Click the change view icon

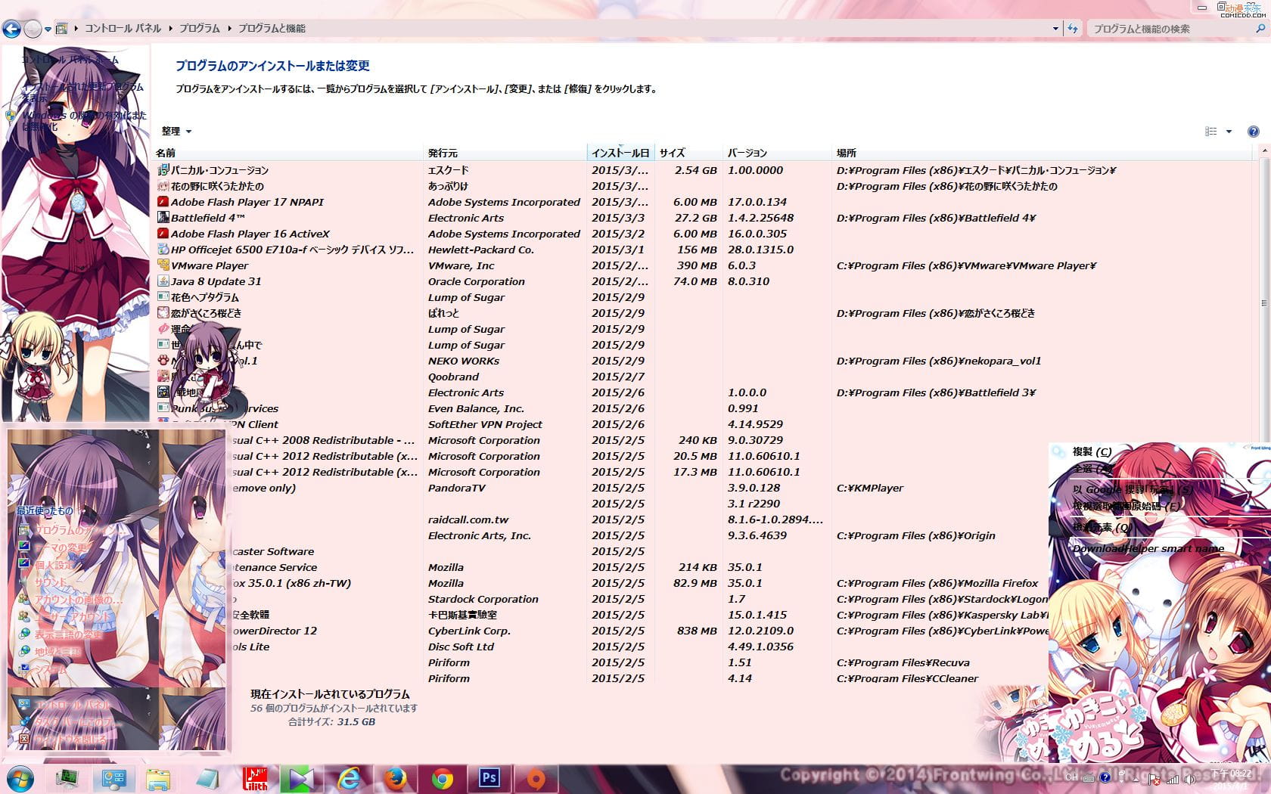(1210, 132)
